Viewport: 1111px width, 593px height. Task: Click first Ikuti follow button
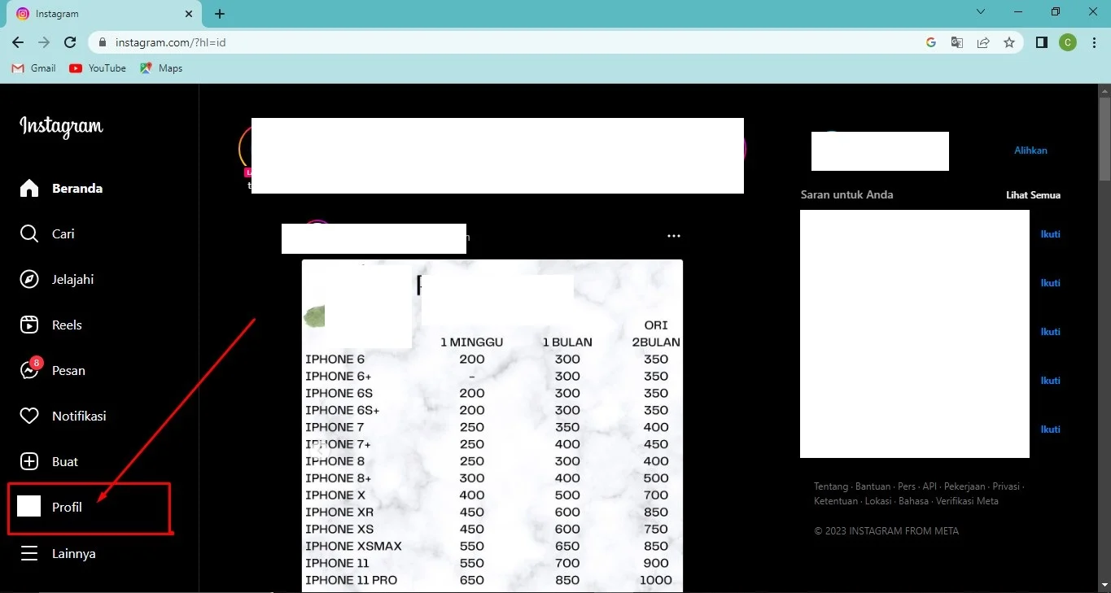tap(1051, 234)
